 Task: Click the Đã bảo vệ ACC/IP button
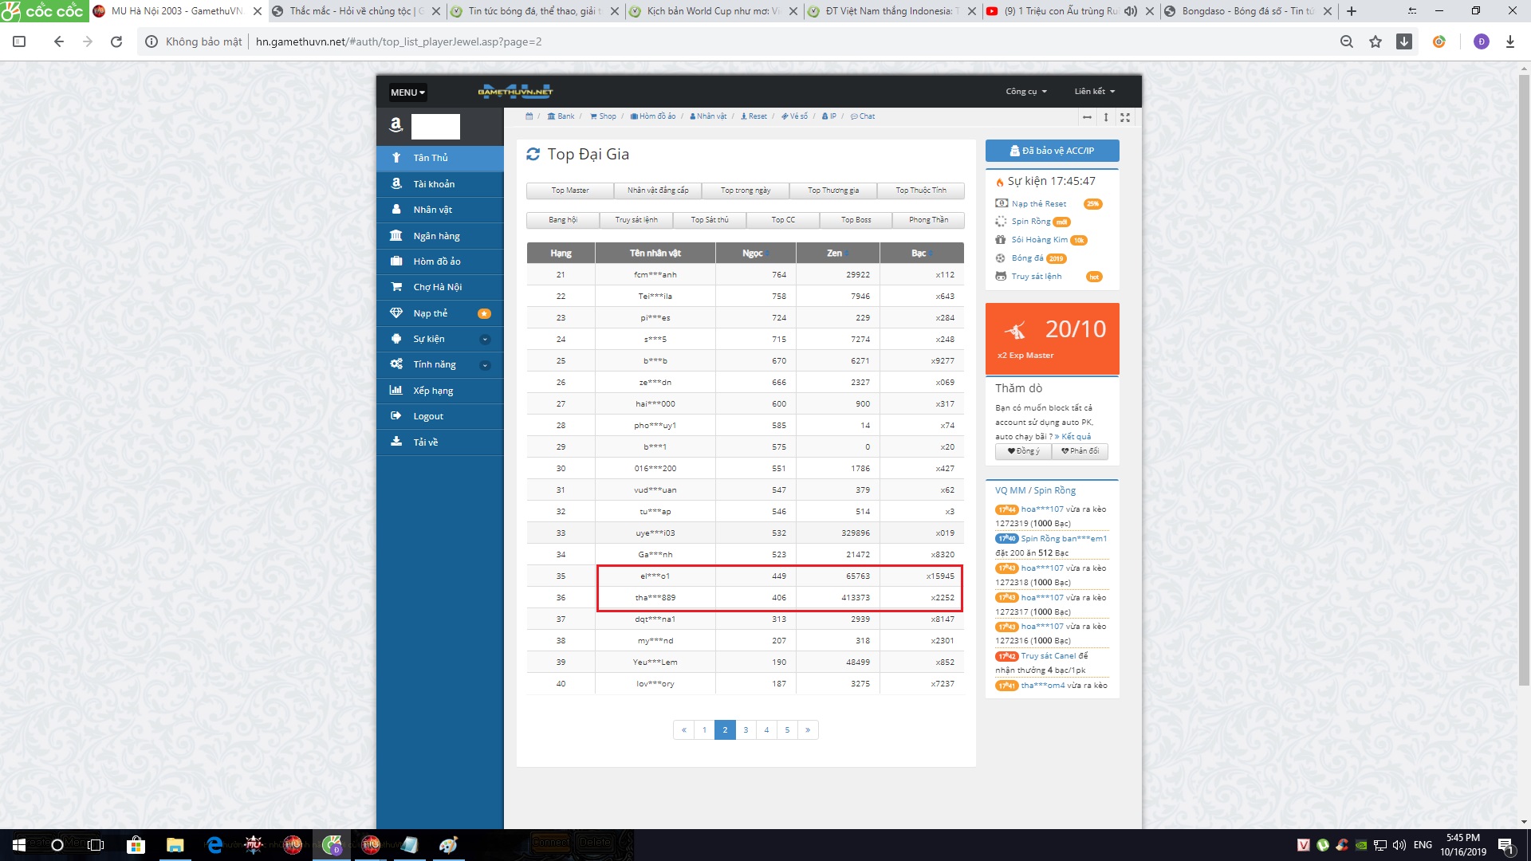point(1052,151)
